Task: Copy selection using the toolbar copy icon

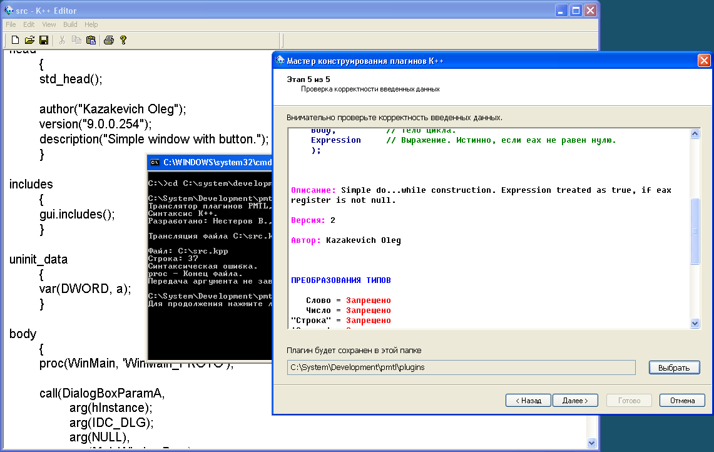Action: [x=76, y=40]
